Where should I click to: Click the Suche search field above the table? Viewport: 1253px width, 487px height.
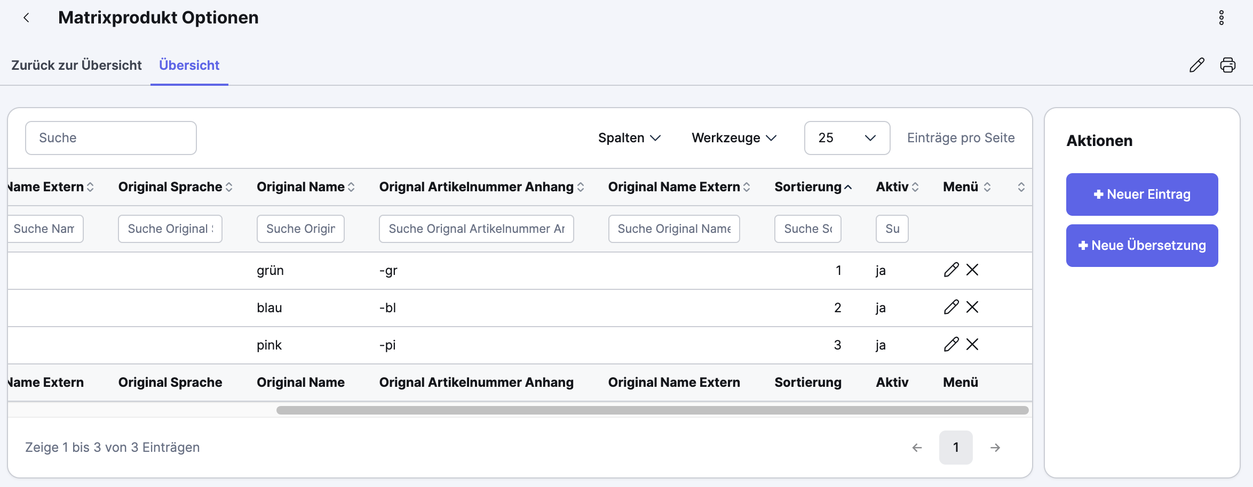point(110,137)
